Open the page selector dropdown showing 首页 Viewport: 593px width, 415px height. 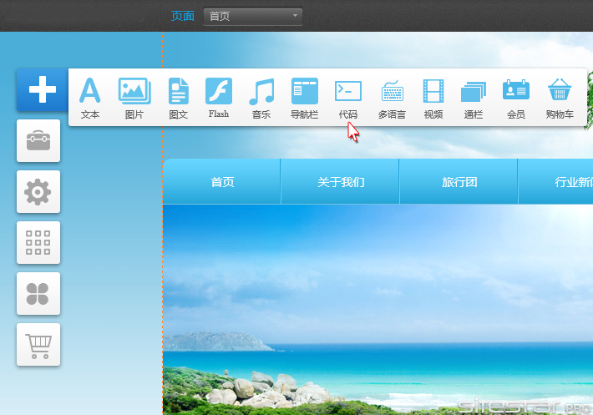click(x=252, y=16)
